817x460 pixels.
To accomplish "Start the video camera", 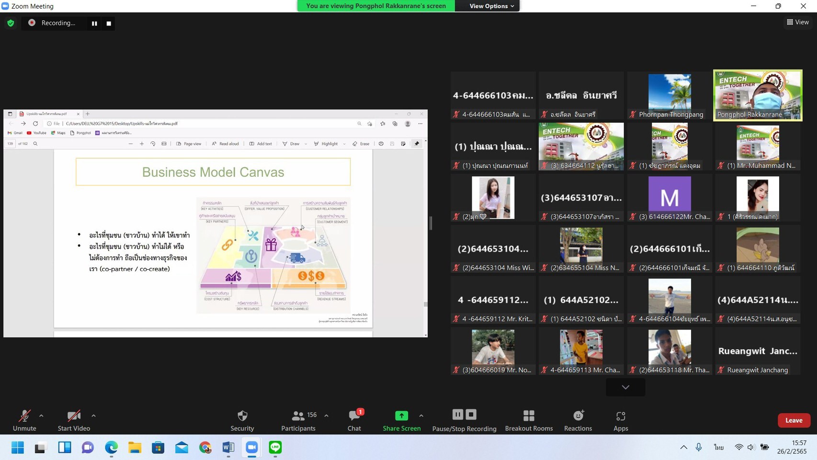I will click(74, 420).
